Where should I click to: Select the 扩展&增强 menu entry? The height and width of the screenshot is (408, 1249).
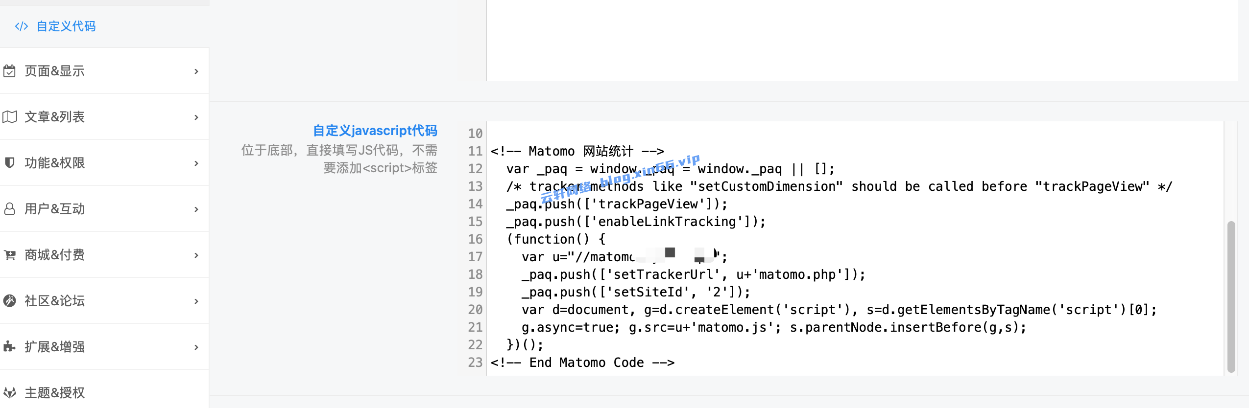click(x=104, y=346)
